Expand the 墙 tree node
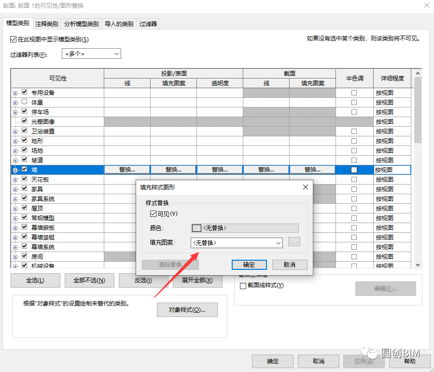 [x=15, y=170]
